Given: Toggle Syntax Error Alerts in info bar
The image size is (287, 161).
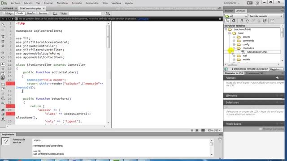Looking at the screenshot, I should pyautogui.click(x=3, y=78).
